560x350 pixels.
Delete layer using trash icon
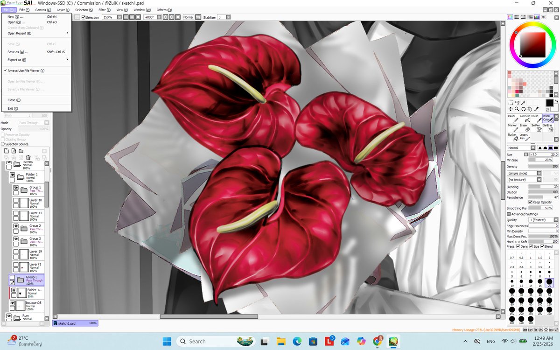28,158
